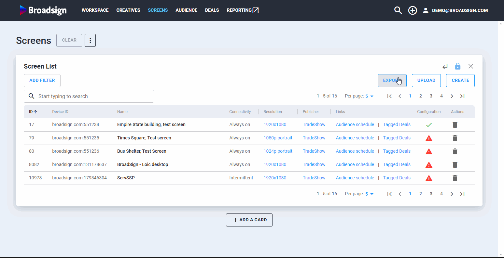The height and width of the screenshot is (258, 504).
Task: Click the Create button
Action: click(x=460, y=81)
